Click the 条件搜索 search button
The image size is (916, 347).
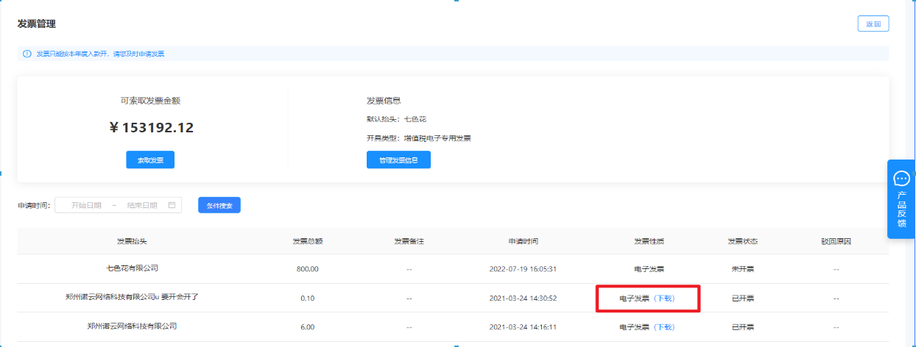(219, 206)
